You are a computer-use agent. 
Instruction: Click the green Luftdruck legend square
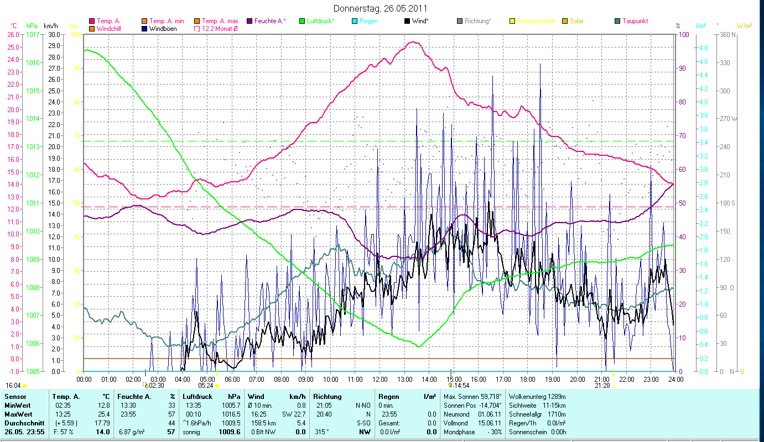(x=302, y=21)
